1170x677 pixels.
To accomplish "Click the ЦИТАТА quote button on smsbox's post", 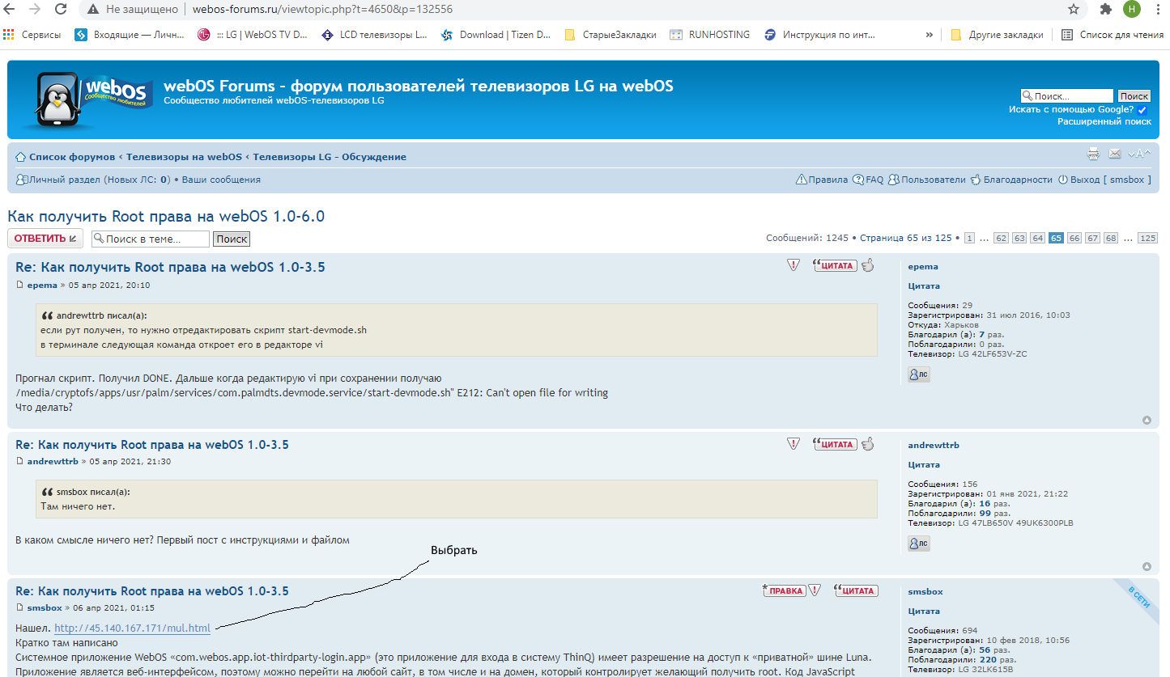I will click(x=856, y=590).
